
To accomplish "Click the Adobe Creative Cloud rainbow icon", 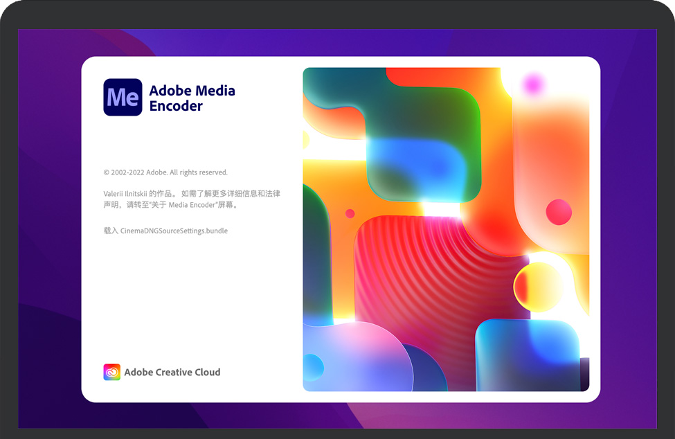I will (111, 372).
